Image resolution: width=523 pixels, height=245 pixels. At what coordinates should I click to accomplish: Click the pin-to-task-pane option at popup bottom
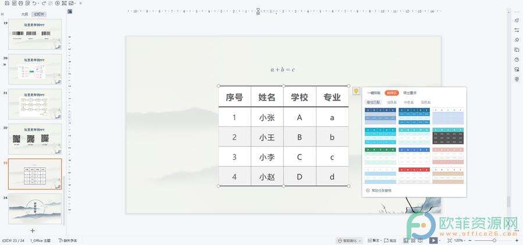(x=379, y=190)
